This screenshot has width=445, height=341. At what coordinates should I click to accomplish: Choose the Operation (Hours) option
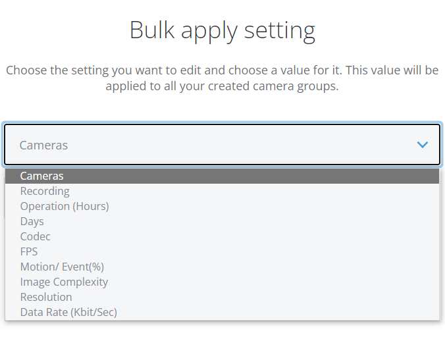[x=65, y=206]
